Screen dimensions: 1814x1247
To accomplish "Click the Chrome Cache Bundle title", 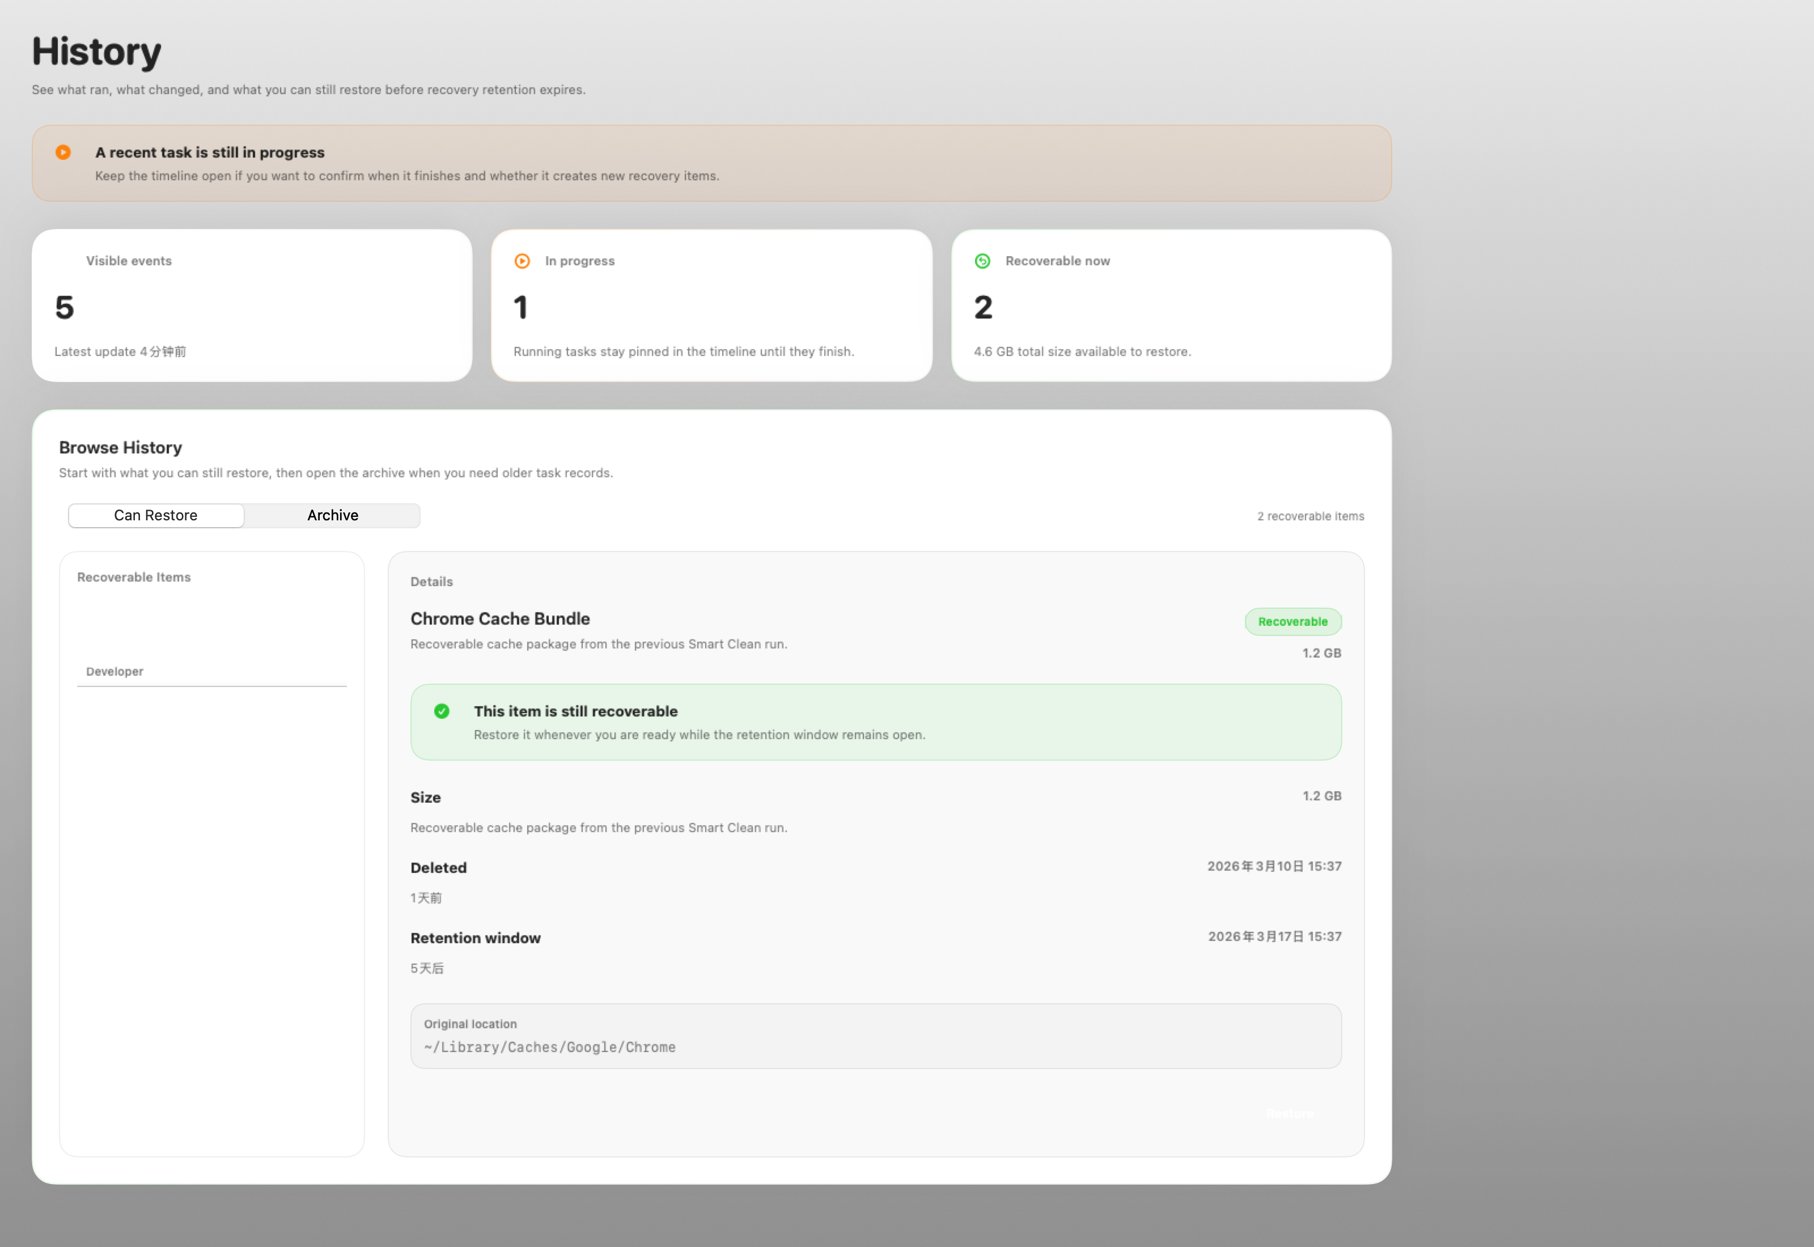I will tap(500, 619).
